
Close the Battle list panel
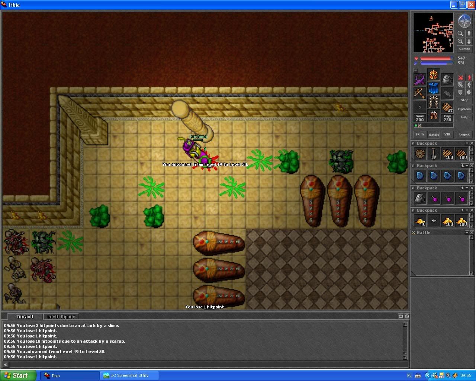pyautogui.click(x=472, y=233)
